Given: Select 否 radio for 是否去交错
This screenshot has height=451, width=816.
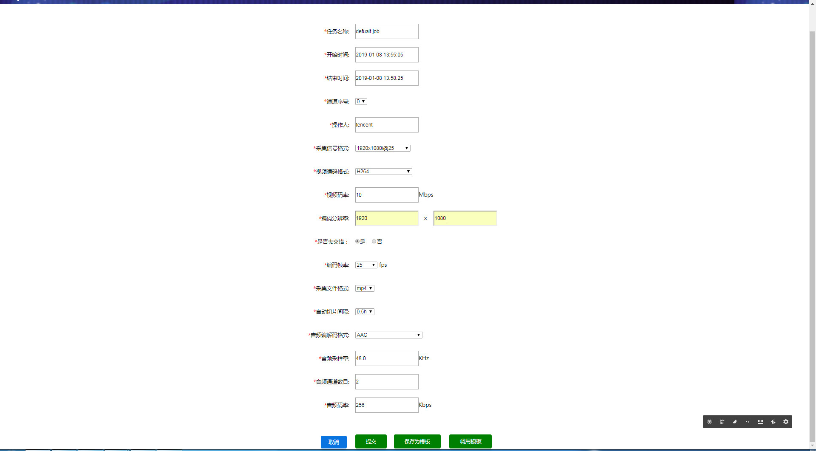Looking at the screenshot, I should point(374,242).
